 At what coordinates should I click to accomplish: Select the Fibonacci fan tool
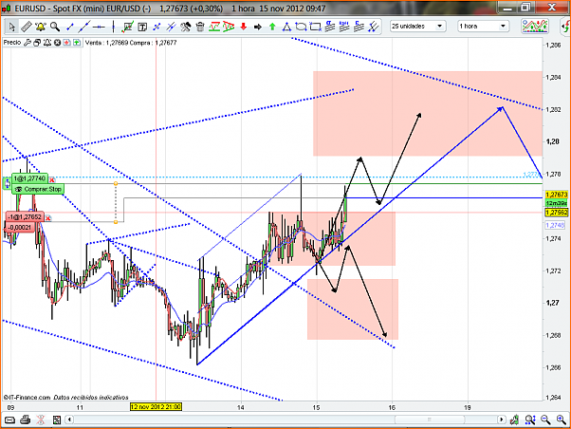(x=229, y=27)
